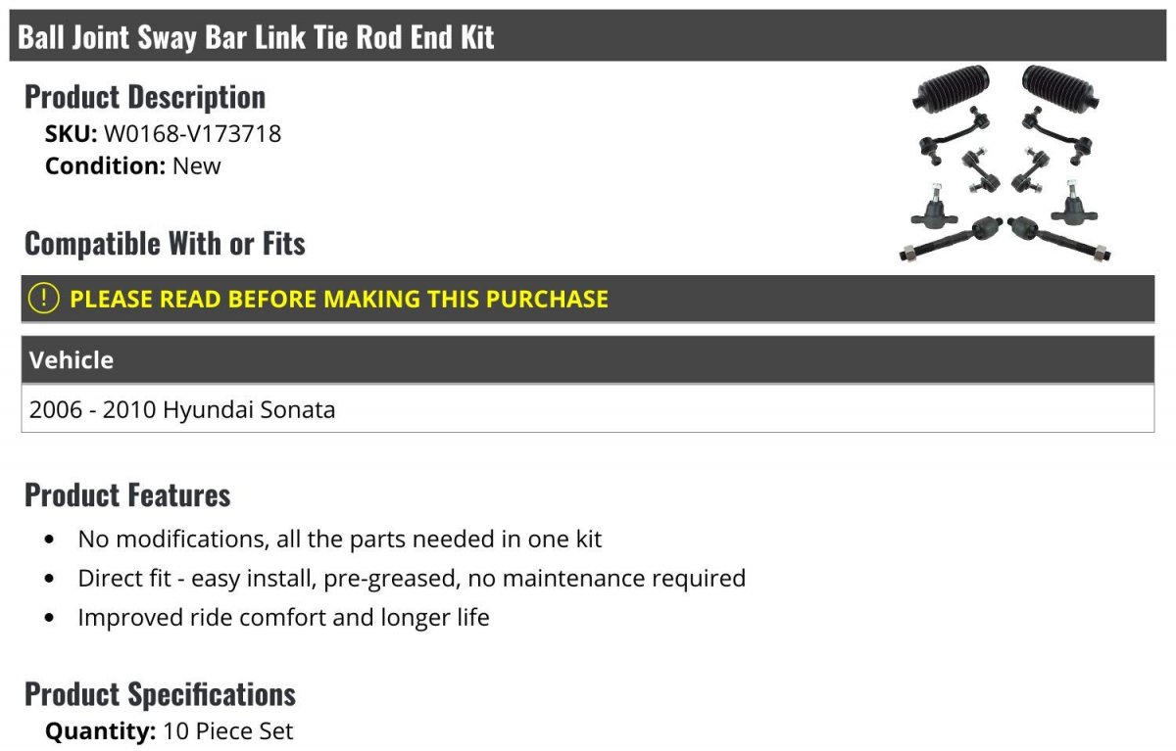Click the Compatible With or Fits heading
This screenshot has height=751, width=1176.
pyautogui.click(x=165, y=244)
